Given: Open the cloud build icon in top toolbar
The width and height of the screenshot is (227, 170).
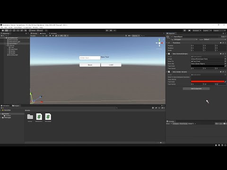Looking at the screenshot, I should tap(189, 30).
